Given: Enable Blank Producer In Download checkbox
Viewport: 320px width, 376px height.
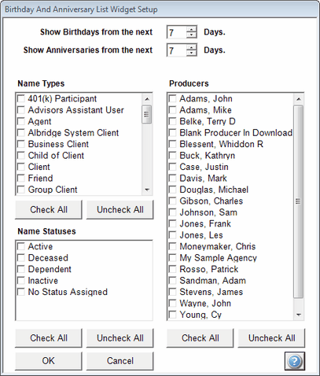Looking at the screenshot, I should (x=172, y=133).
